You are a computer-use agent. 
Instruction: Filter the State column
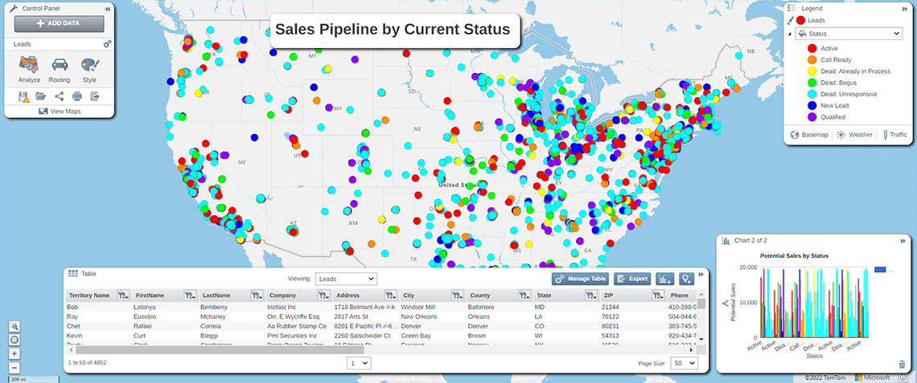click(x=590, y=295)
